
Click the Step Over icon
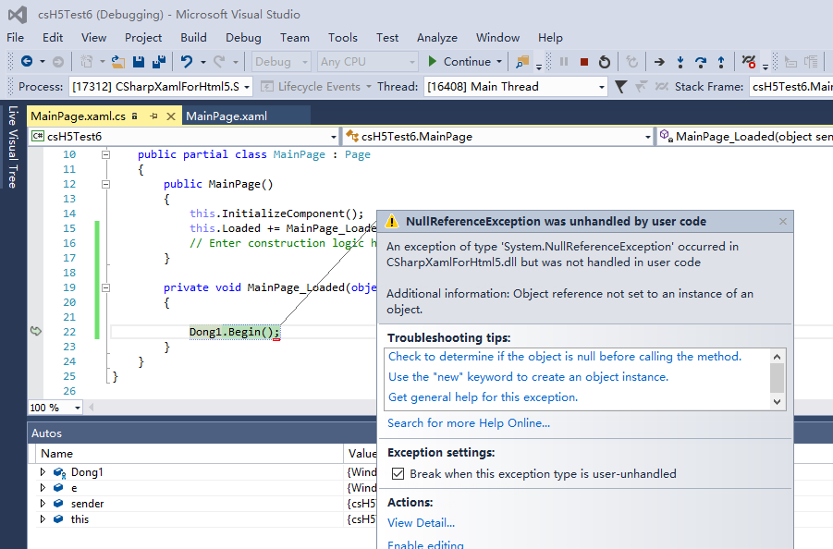click(701, 62)
